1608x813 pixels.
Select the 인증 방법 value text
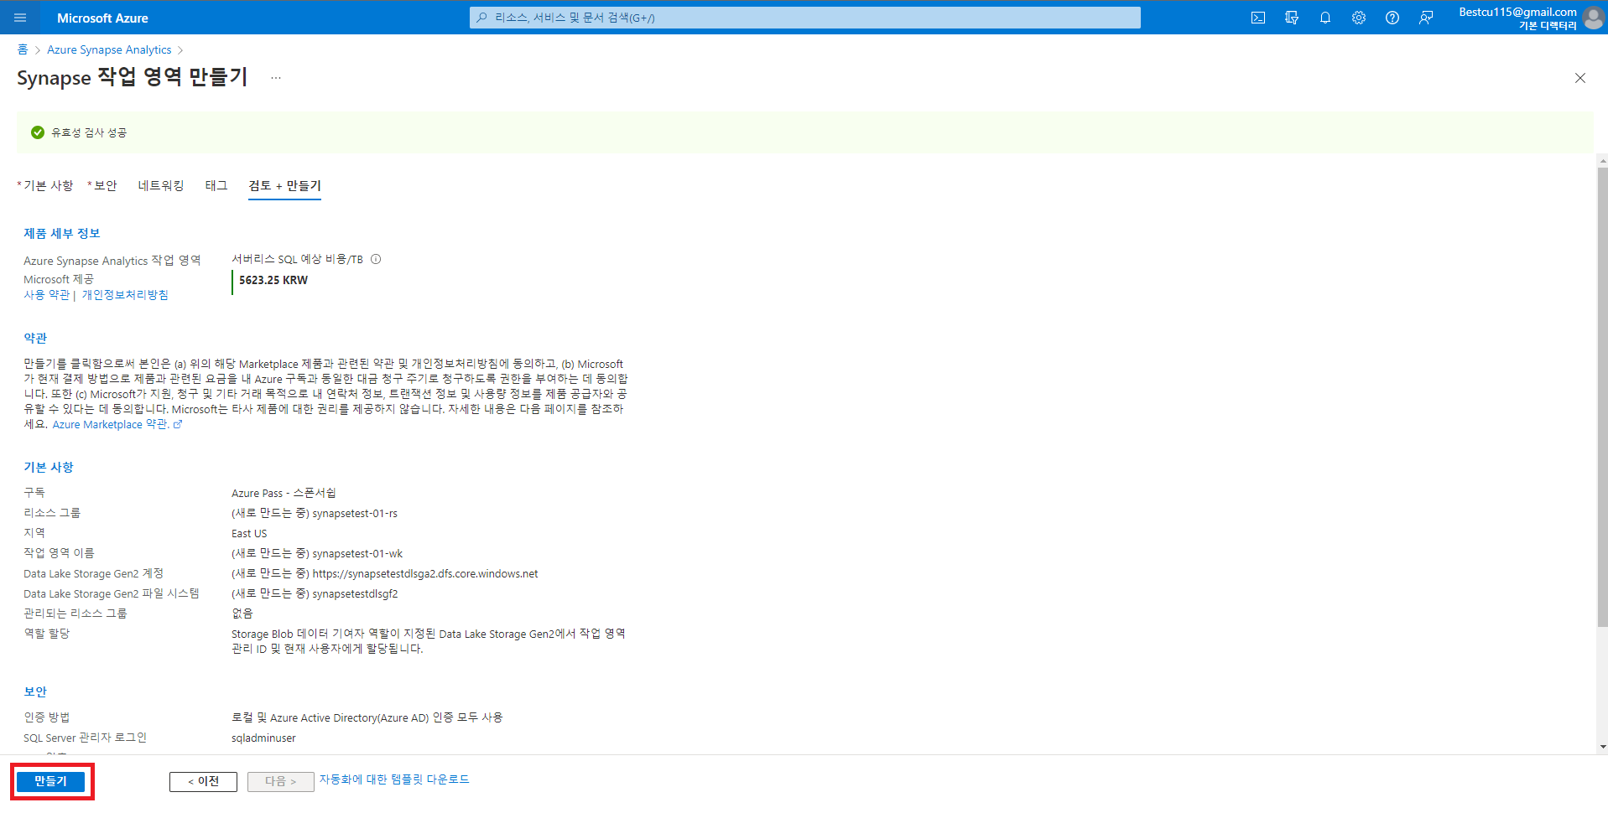[367, 717]
